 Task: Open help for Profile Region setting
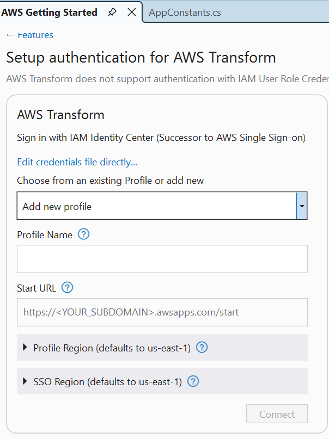[202, 347]
